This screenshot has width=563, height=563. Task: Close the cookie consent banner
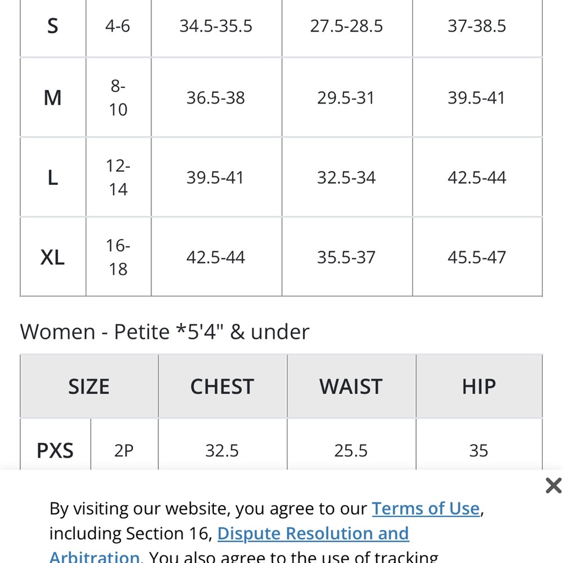click(553, 485)
